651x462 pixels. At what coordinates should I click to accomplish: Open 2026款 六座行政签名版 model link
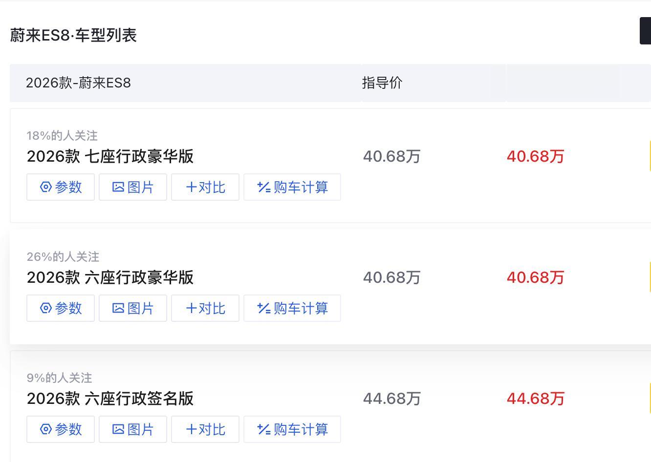110,399
